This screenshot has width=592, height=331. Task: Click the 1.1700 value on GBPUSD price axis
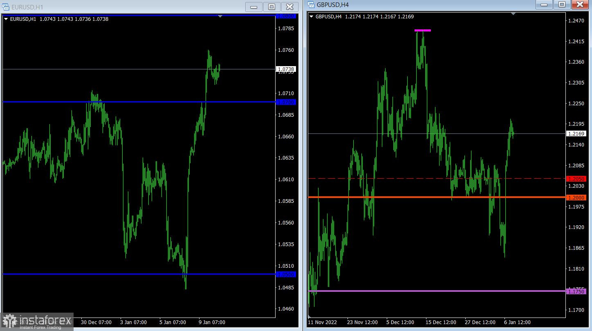click(x=576, y=310)
